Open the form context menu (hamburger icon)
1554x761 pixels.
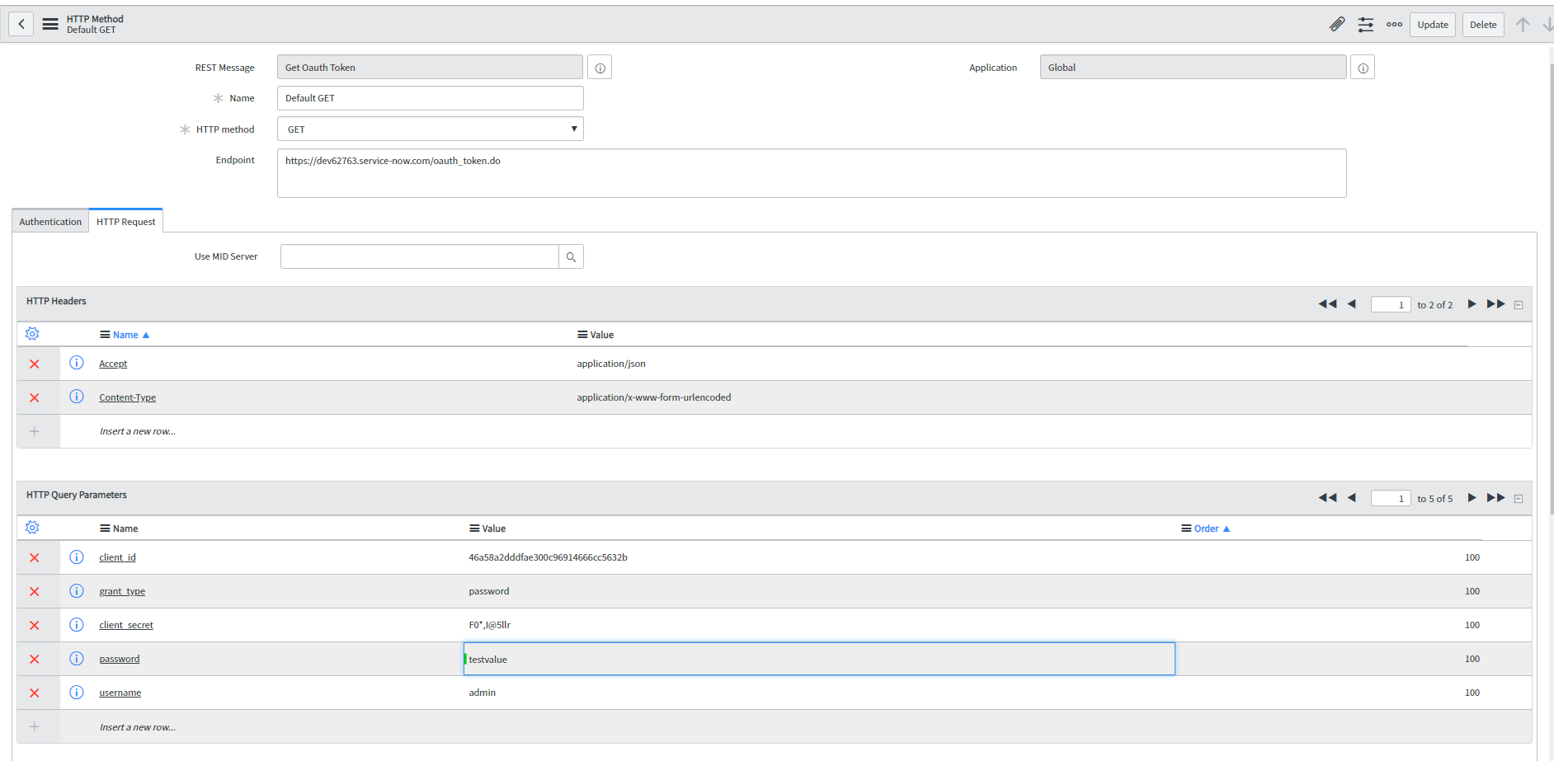coord(50,24)
